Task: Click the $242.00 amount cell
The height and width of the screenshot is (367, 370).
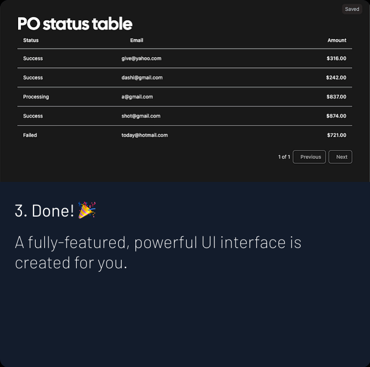Action: (336, 78)
